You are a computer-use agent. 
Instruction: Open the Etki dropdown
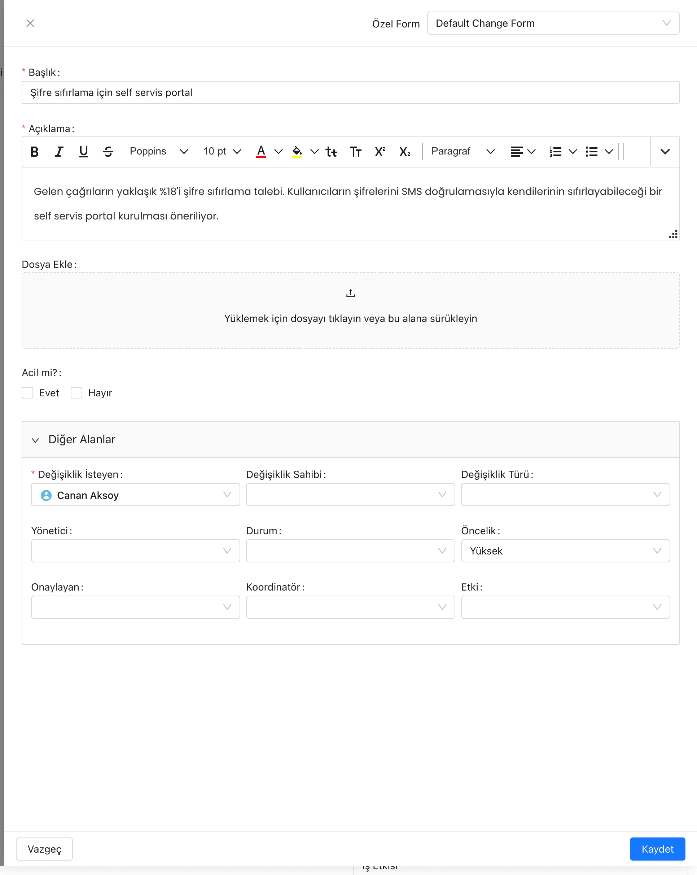566,608
